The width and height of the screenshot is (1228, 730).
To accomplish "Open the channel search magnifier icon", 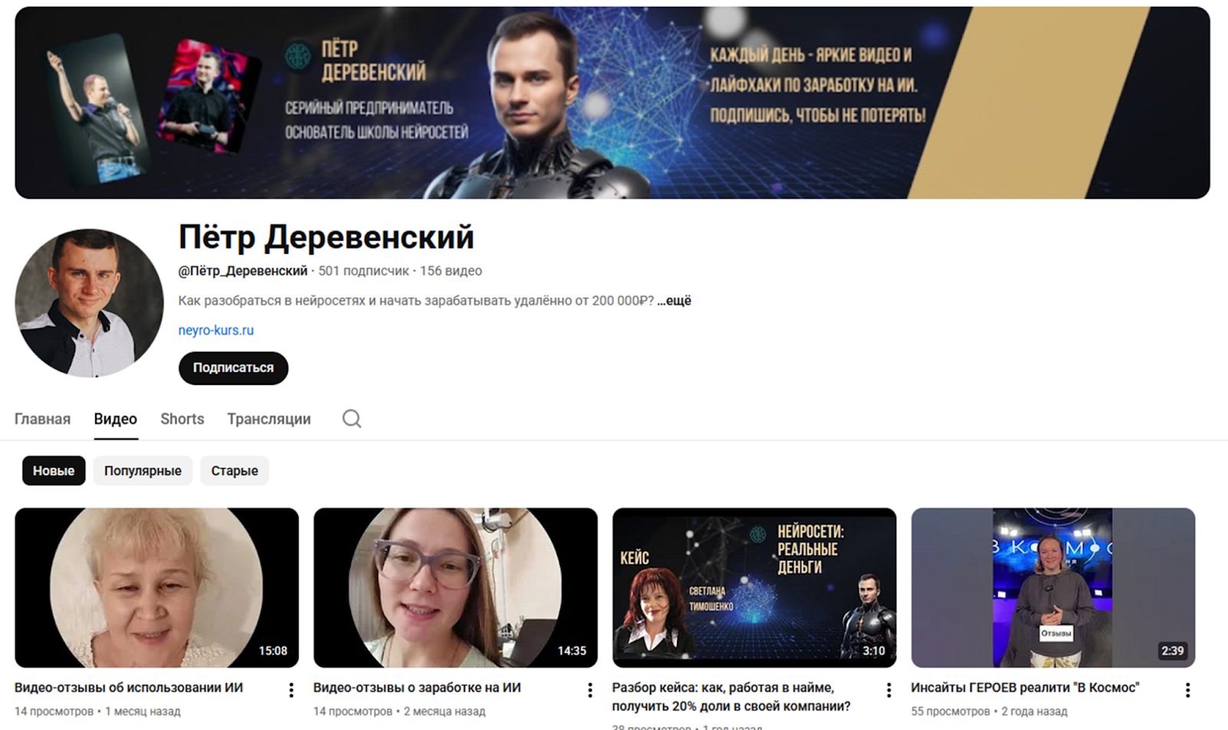I will (x=352, y=419).
